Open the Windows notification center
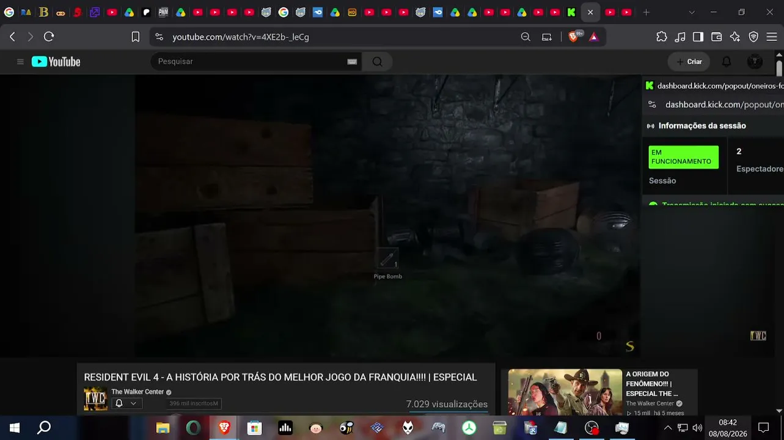The height and width of the screenshot is (440, 784). point(763,428)
